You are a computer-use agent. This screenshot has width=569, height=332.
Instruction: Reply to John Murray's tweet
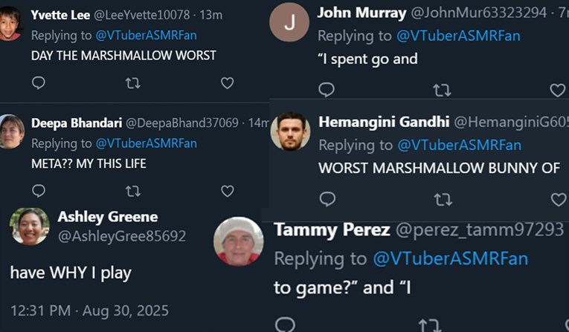coord(327,90)
